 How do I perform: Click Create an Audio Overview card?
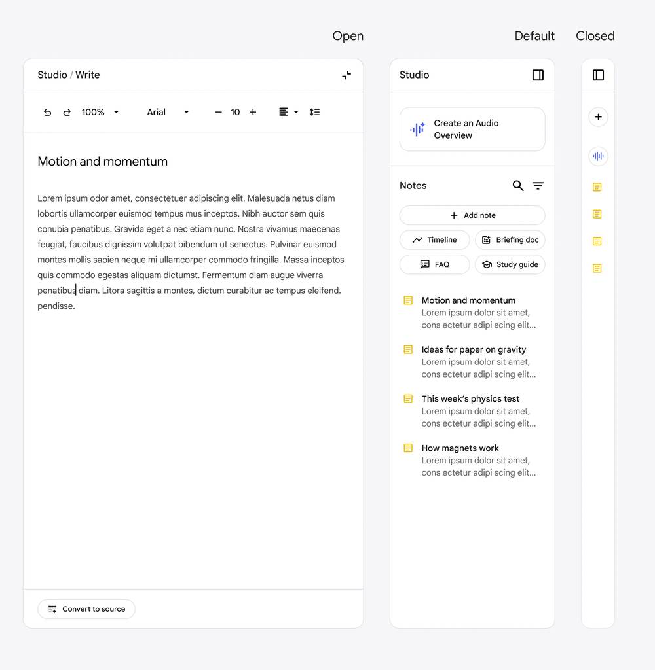pyautogui.click(x=472, y=130)
